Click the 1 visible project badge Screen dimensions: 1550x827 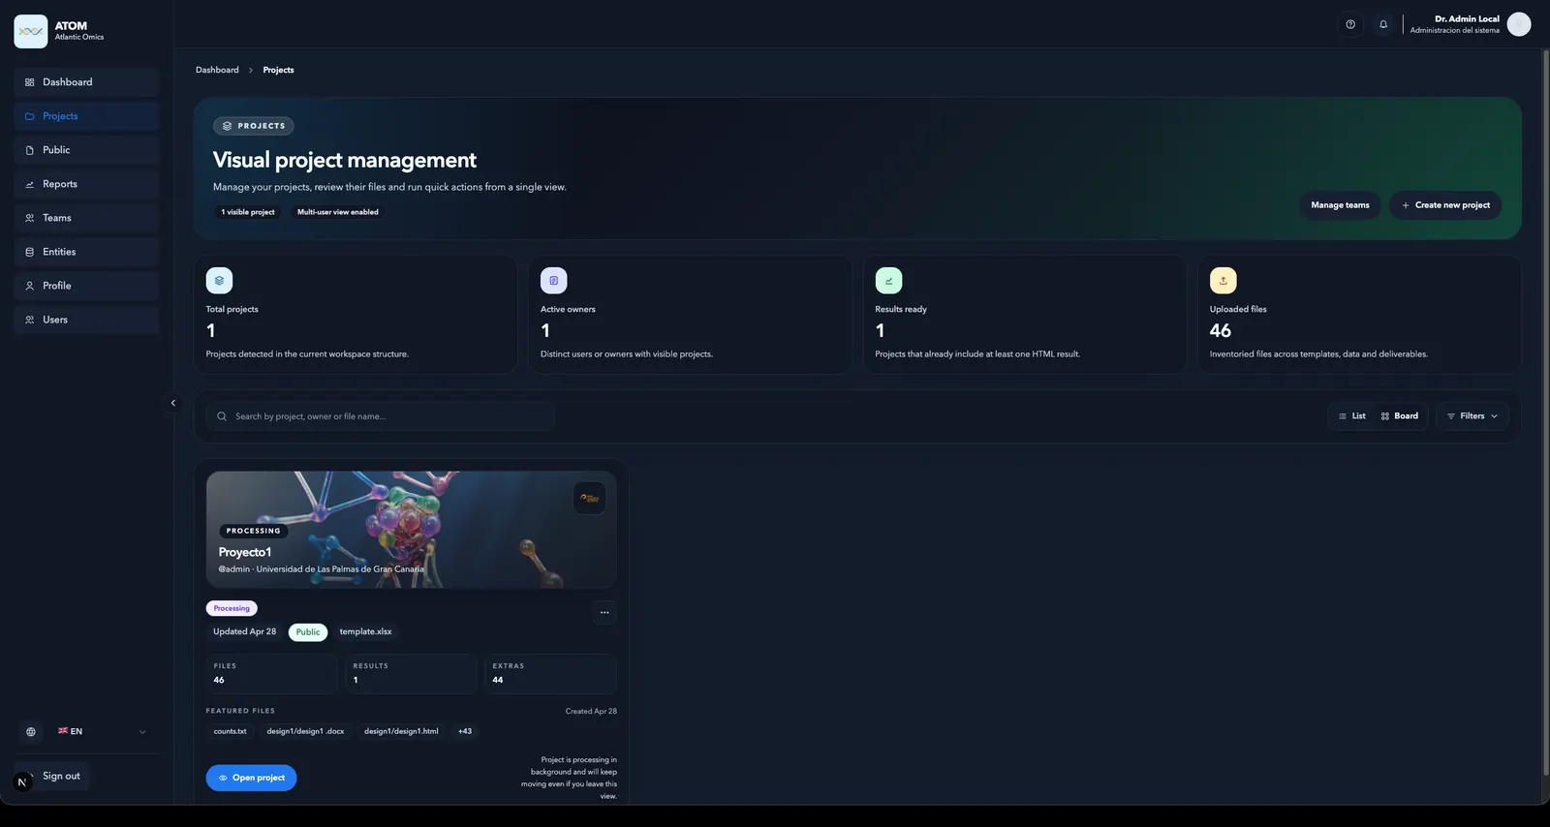point(248,212)
